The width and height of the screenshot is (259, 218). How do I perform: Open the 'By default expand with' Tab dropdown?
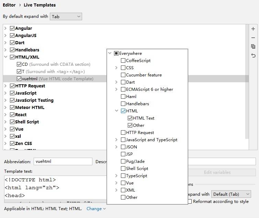tap(66, 16)
